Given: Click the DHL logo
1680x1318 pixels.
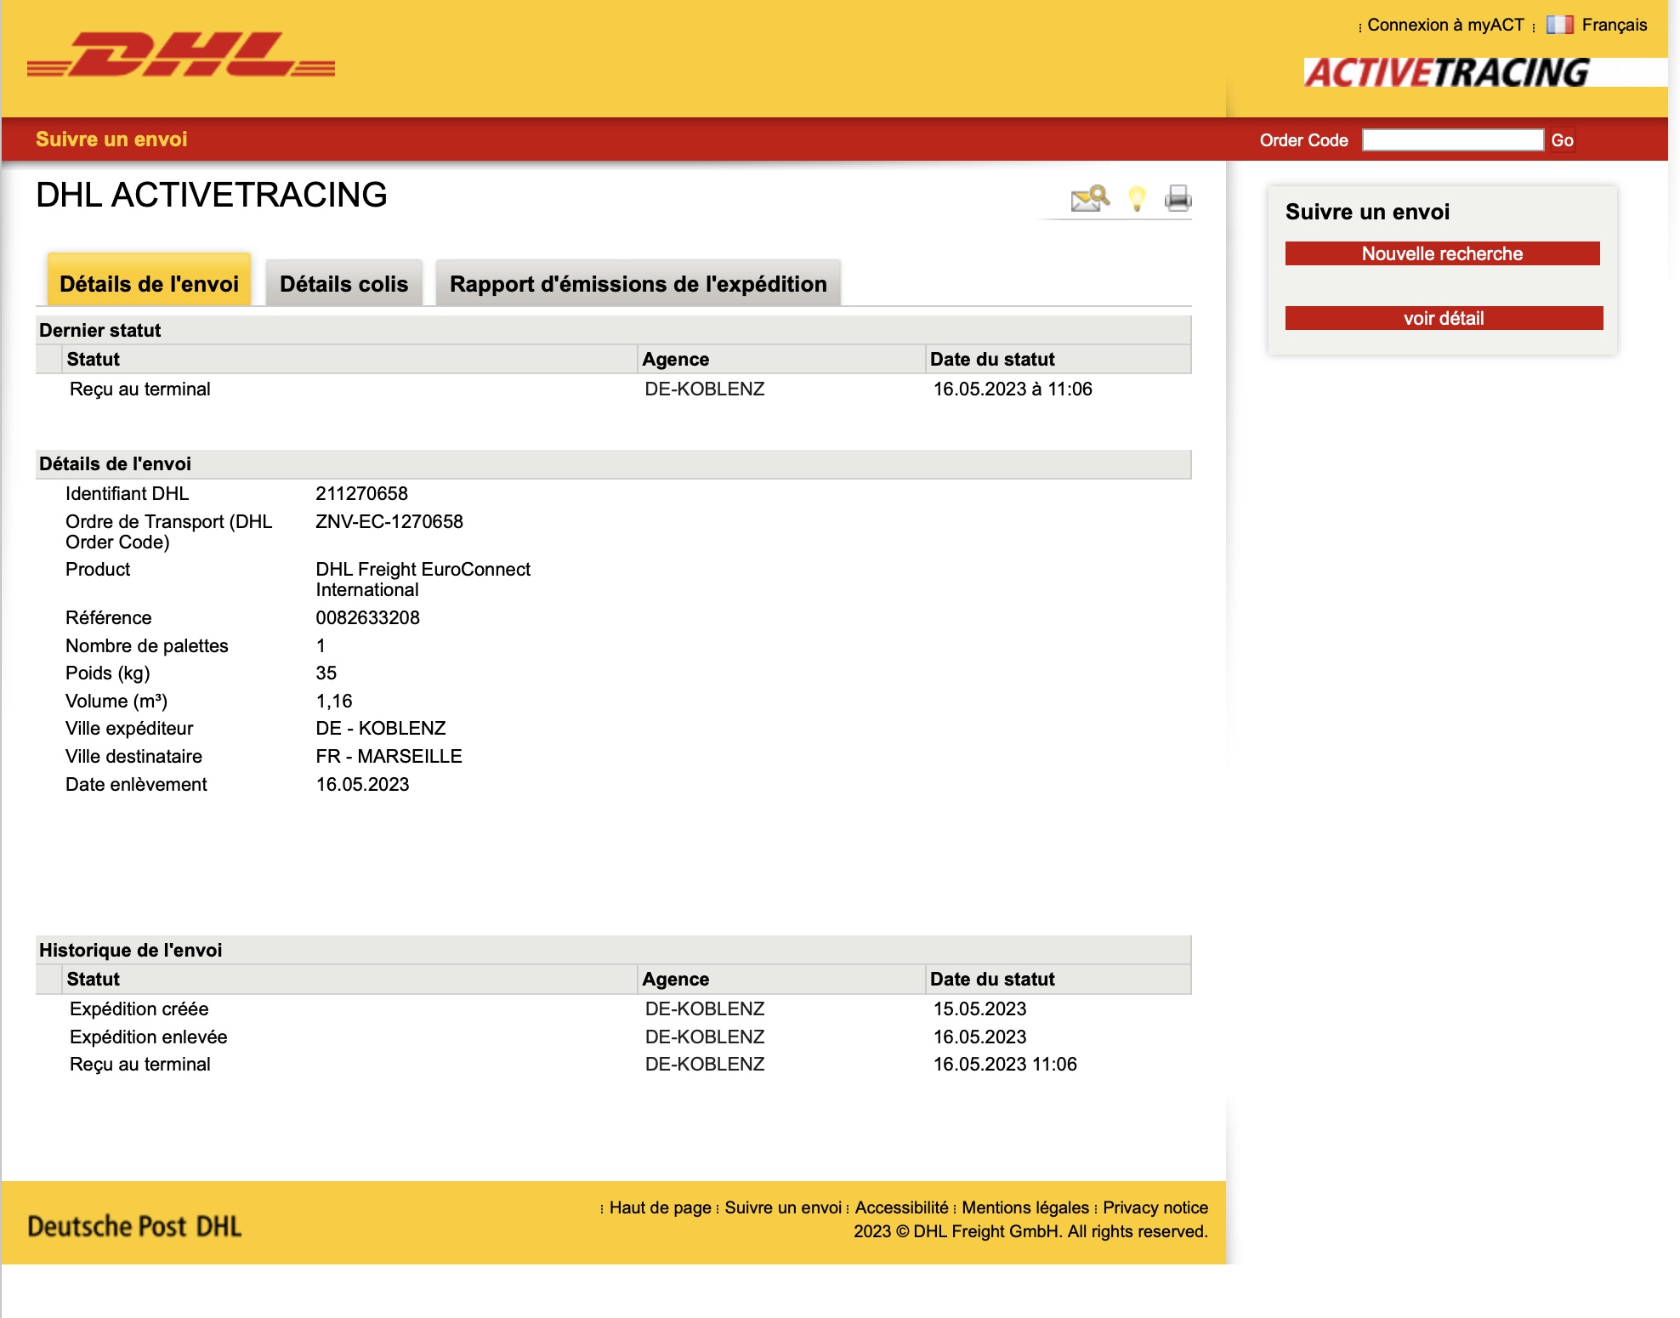Looking at the screenshot, I should click(181, 54).
